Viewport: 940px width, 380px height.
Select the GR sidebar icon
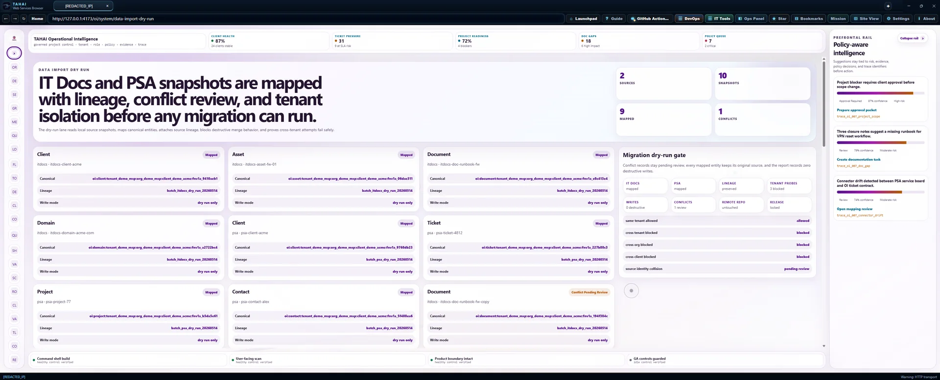14,108
